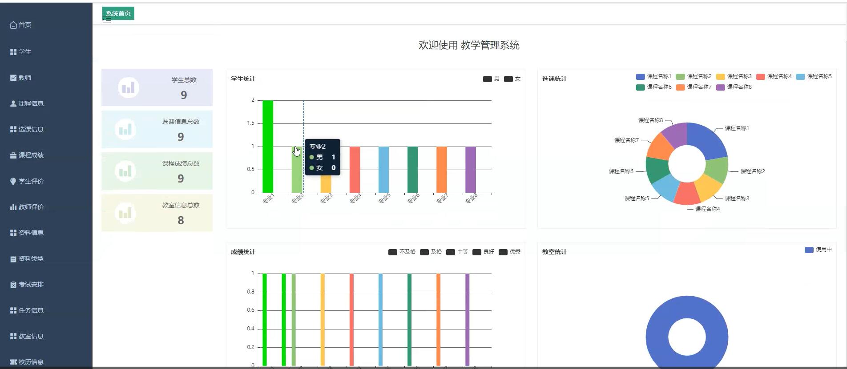
Task: Click the home icon beside 首页
Action: tap(13, 25)
